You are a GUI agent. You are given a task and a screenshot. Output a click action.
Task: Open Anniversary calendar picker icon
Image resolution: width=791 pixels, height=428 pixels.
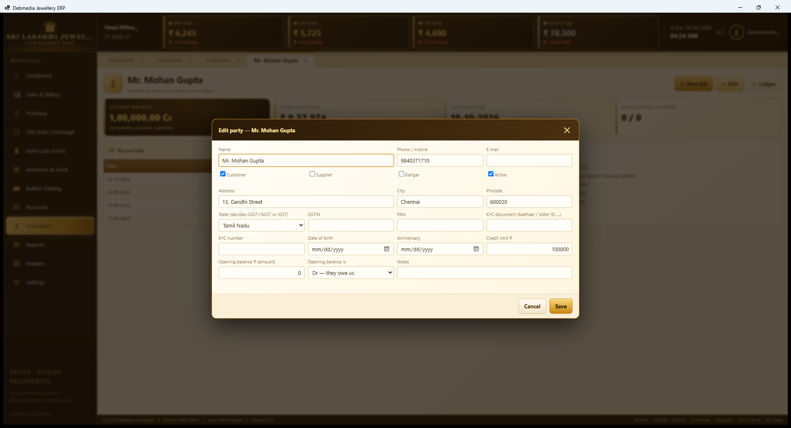pos(476,249)
